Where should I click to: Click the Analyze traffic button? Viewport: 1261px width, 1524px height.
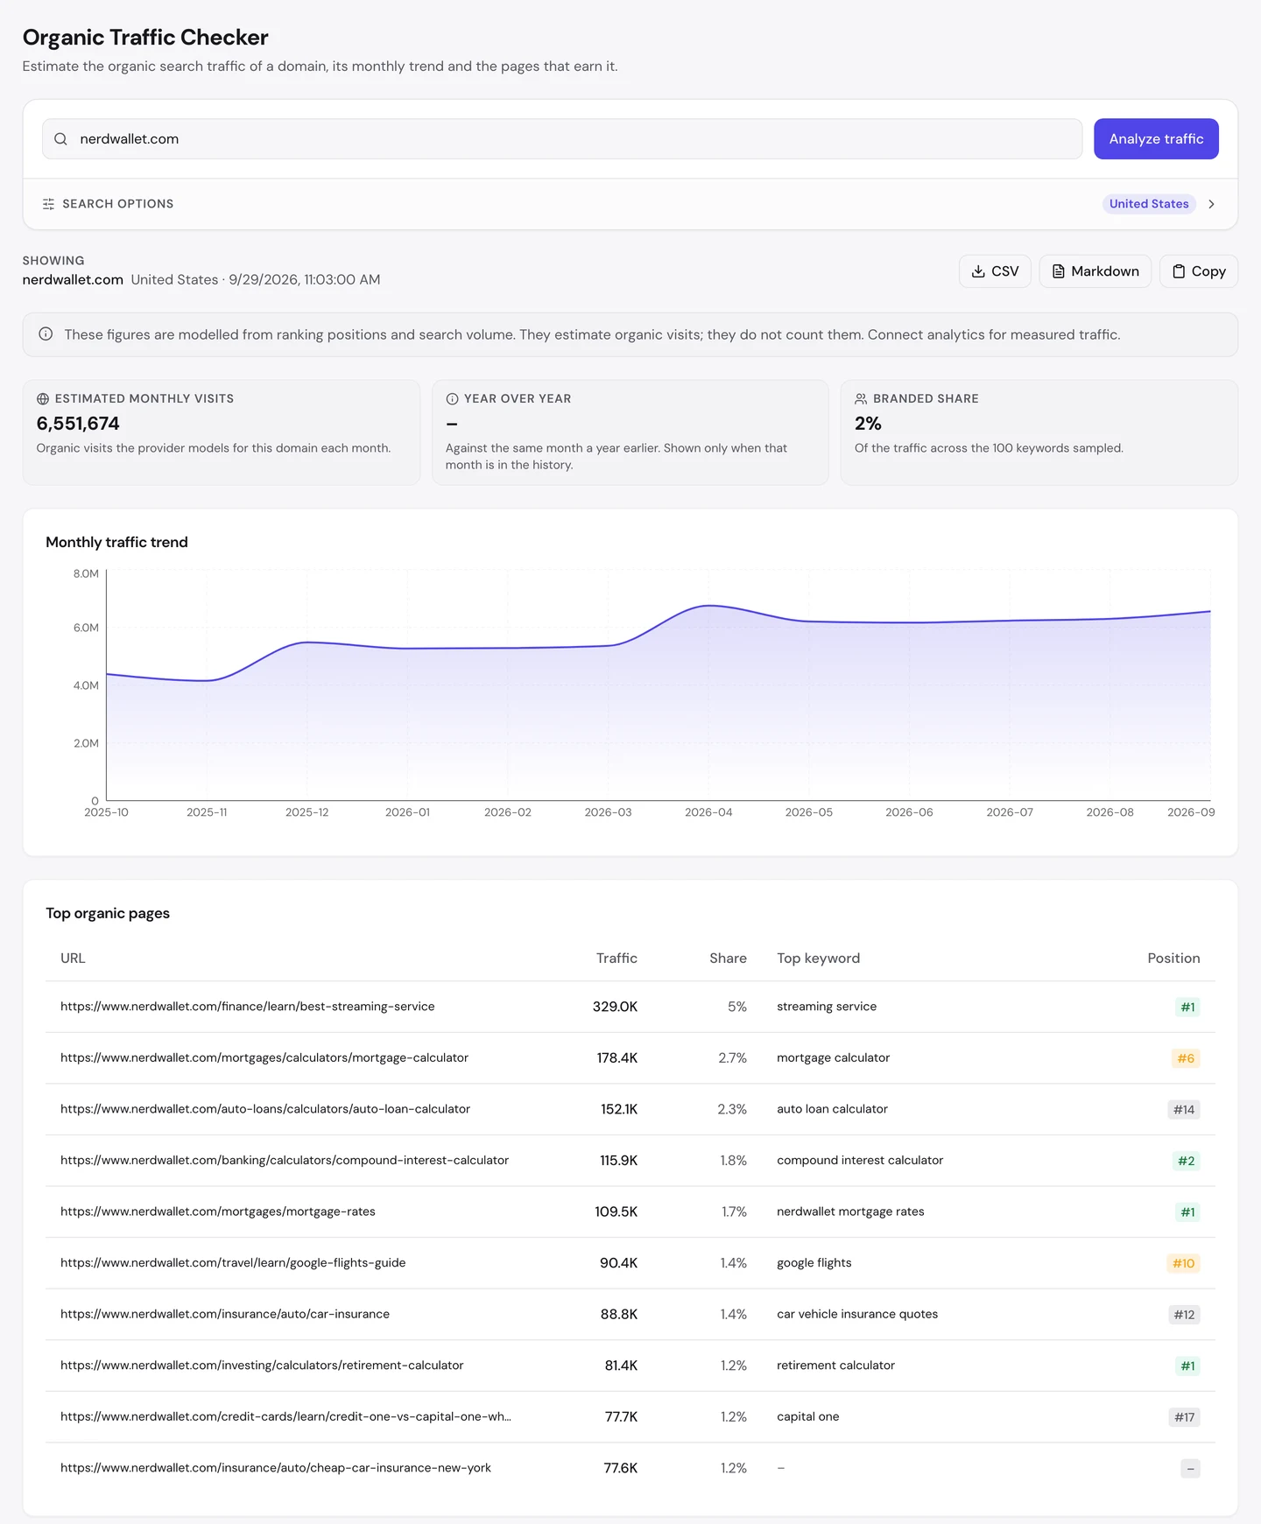(x=1156, y=139)
